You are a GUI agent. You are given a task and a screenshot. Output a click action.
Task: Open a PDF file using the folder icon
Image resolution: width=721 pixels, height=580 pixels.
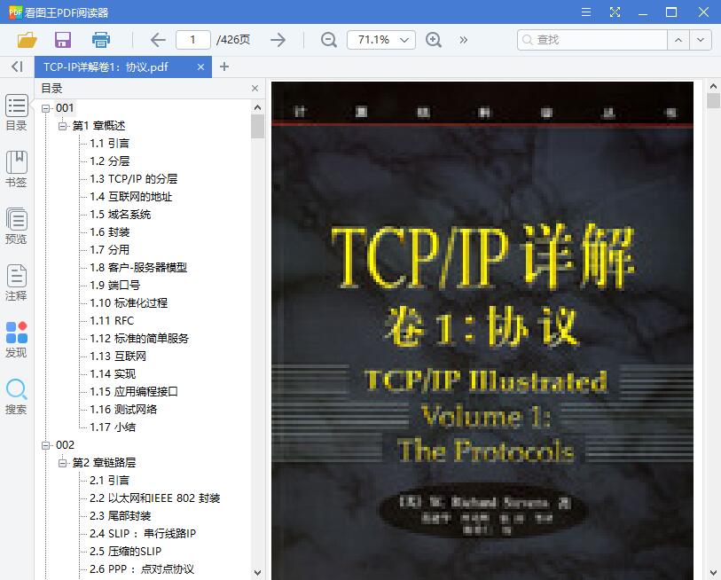(x=26, y=40)
